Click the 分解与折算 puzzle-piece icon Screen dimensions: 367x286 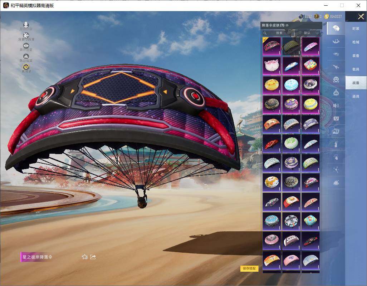(26, 35)
